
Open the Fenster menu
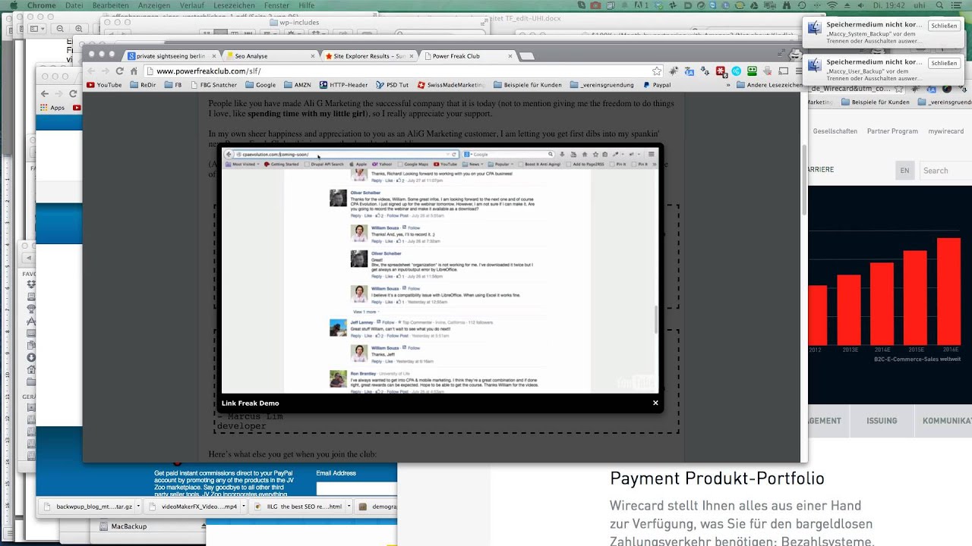pyautogui.click(x=276, y=5)
